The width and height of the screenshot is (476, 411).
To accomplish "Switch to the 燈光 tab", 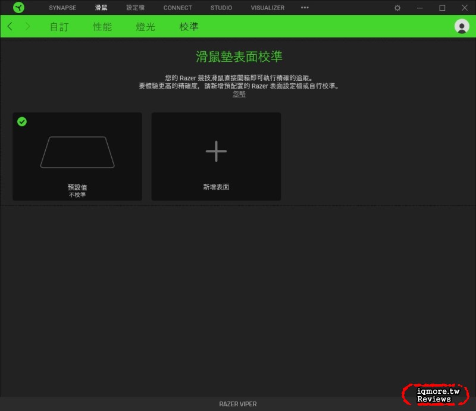I will click(145, 27).
